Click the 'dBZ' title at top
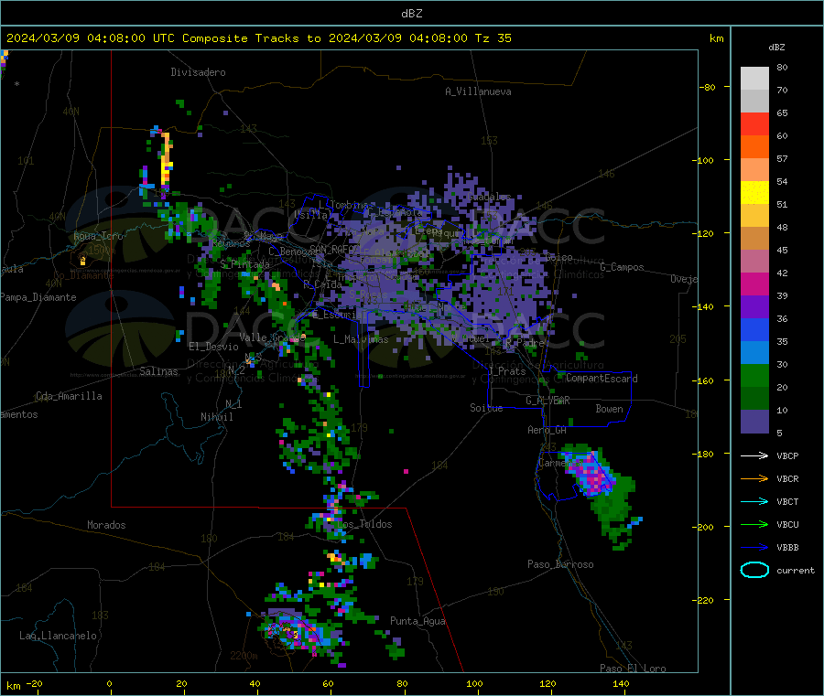 (x=411, y=14)
